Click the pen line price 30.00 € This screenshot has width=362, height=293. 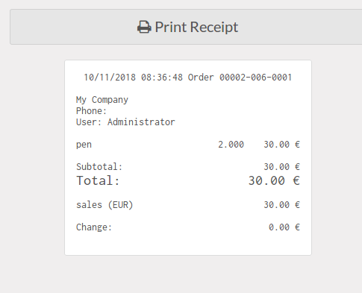281,145
